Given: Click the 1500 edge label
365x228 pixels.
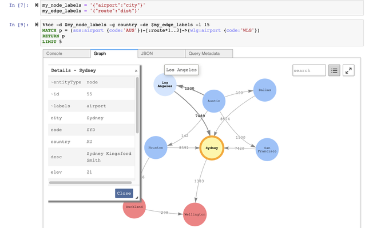Looking at the screenshot, I should point(240,137).
